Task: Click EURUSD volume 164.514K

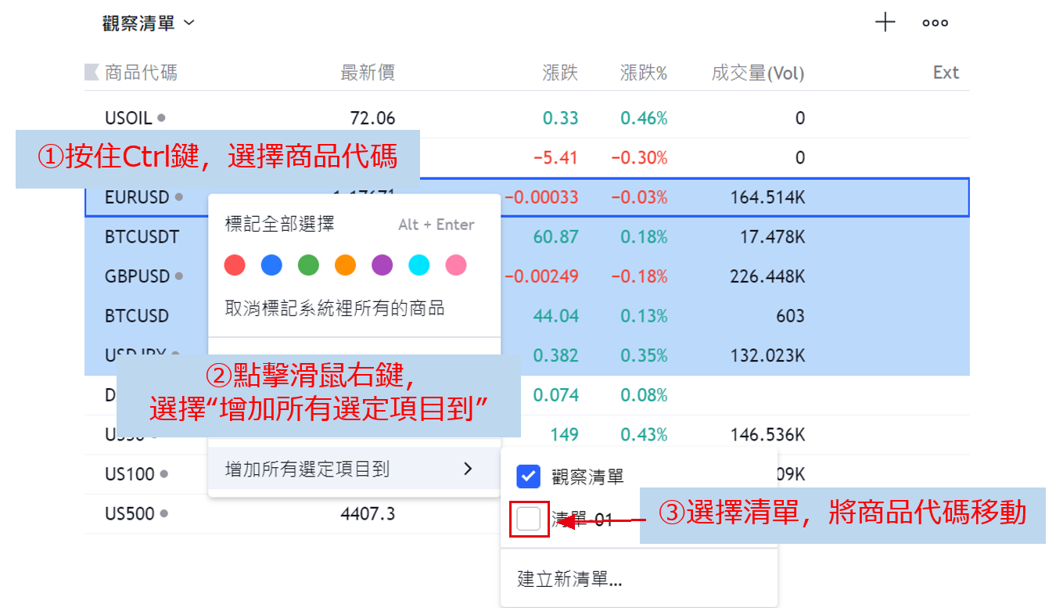Action: pyautogui.click(x=767, y=197)
